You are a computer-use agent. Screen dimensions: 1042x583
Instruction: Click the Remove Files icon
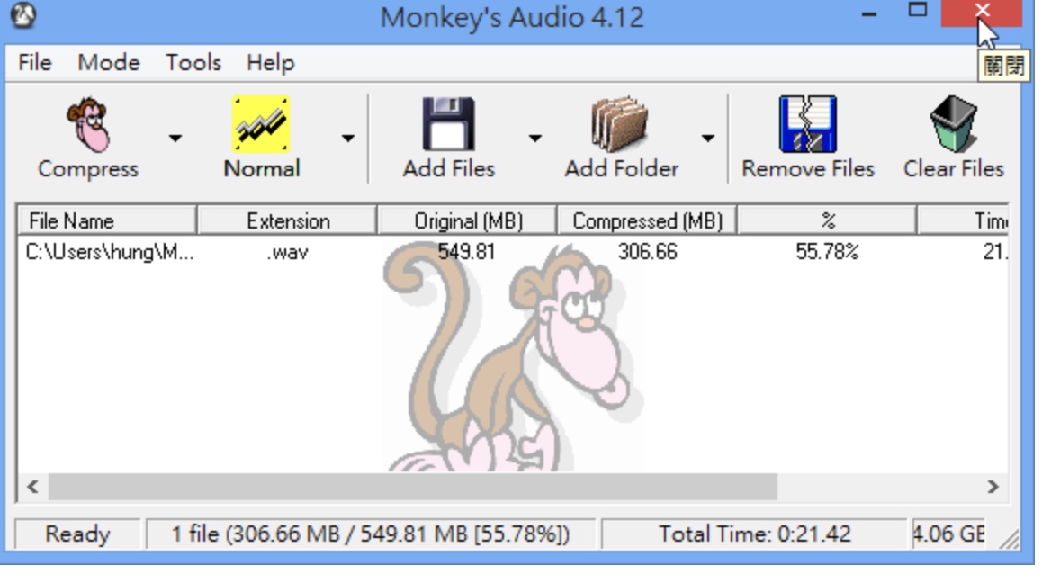pyautogui.click(x=807, y=124)
